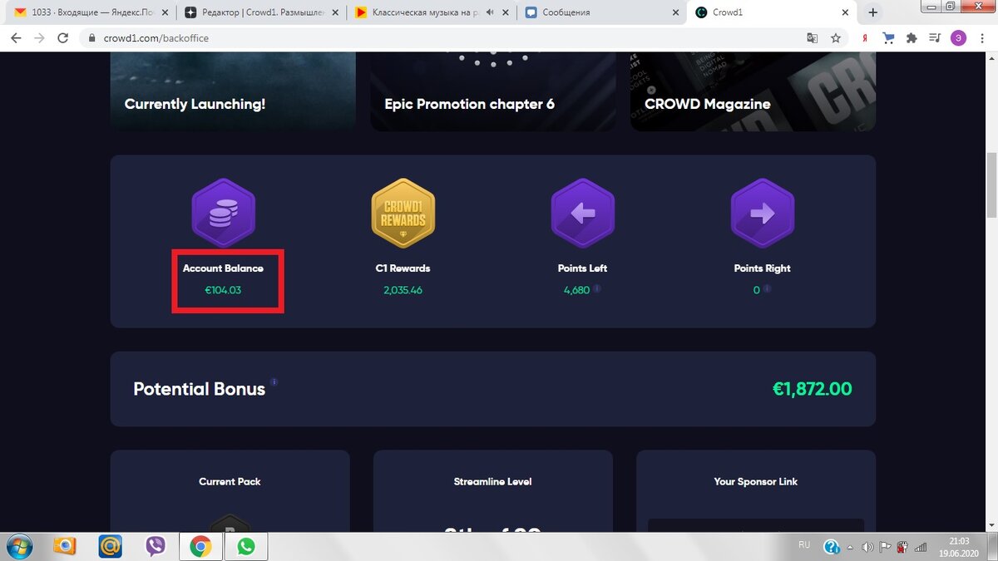998x561 pixels.
Task: Click the Points Left arrow icon
Action: coord(583,214)
